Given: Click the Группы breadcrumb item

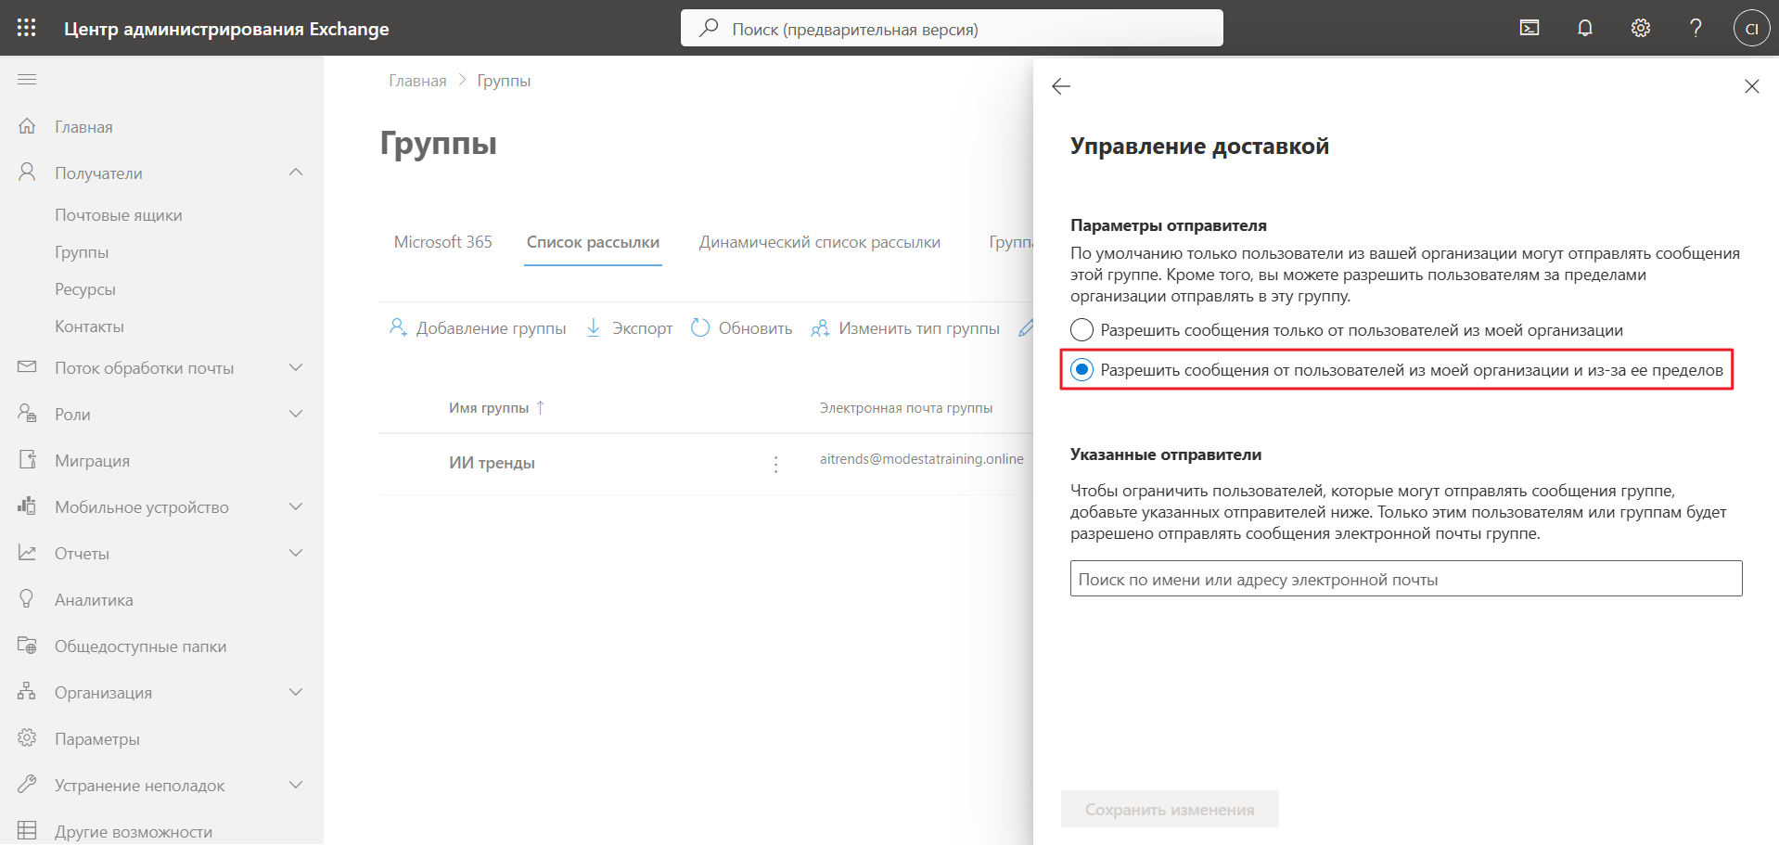Looking at the screenshot, I should [x=504, y=81].
